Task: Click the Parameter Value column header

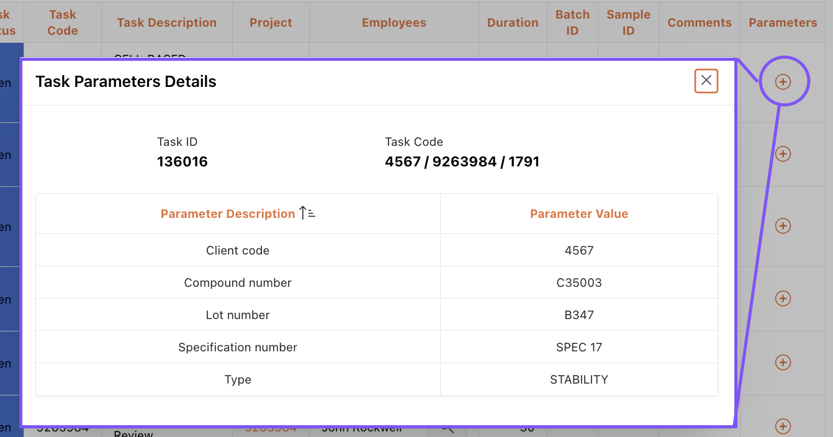Action: point(579,214)
